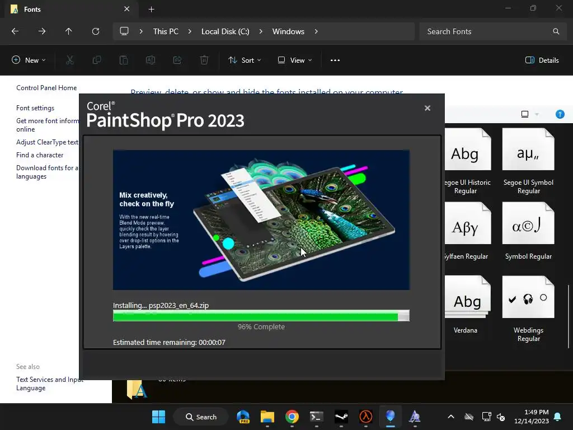Screen dimensions: 573x430
Task: Click the taskbar Search box
Action: (201, 417)
